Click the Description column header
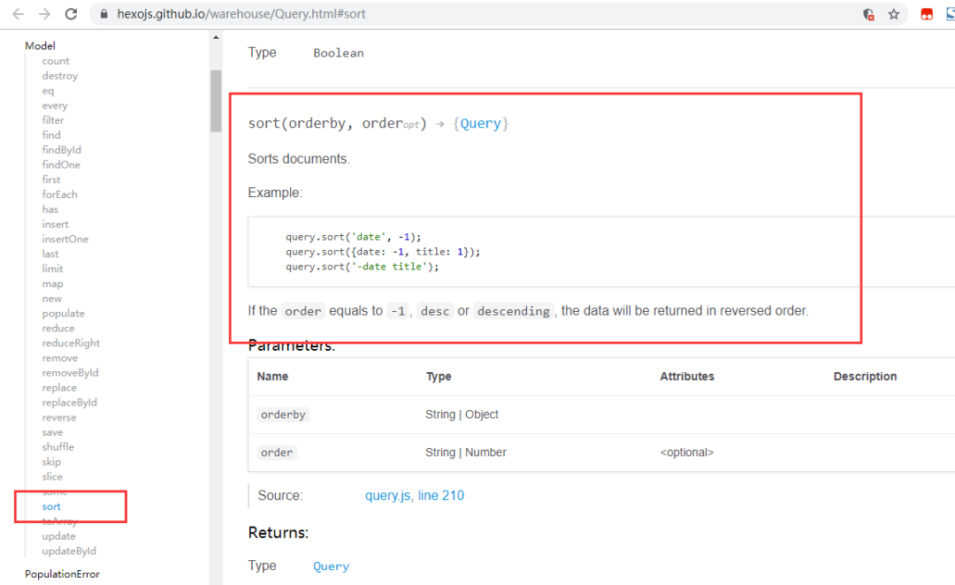This screenshot has width=955, height=585. point(865,376)
